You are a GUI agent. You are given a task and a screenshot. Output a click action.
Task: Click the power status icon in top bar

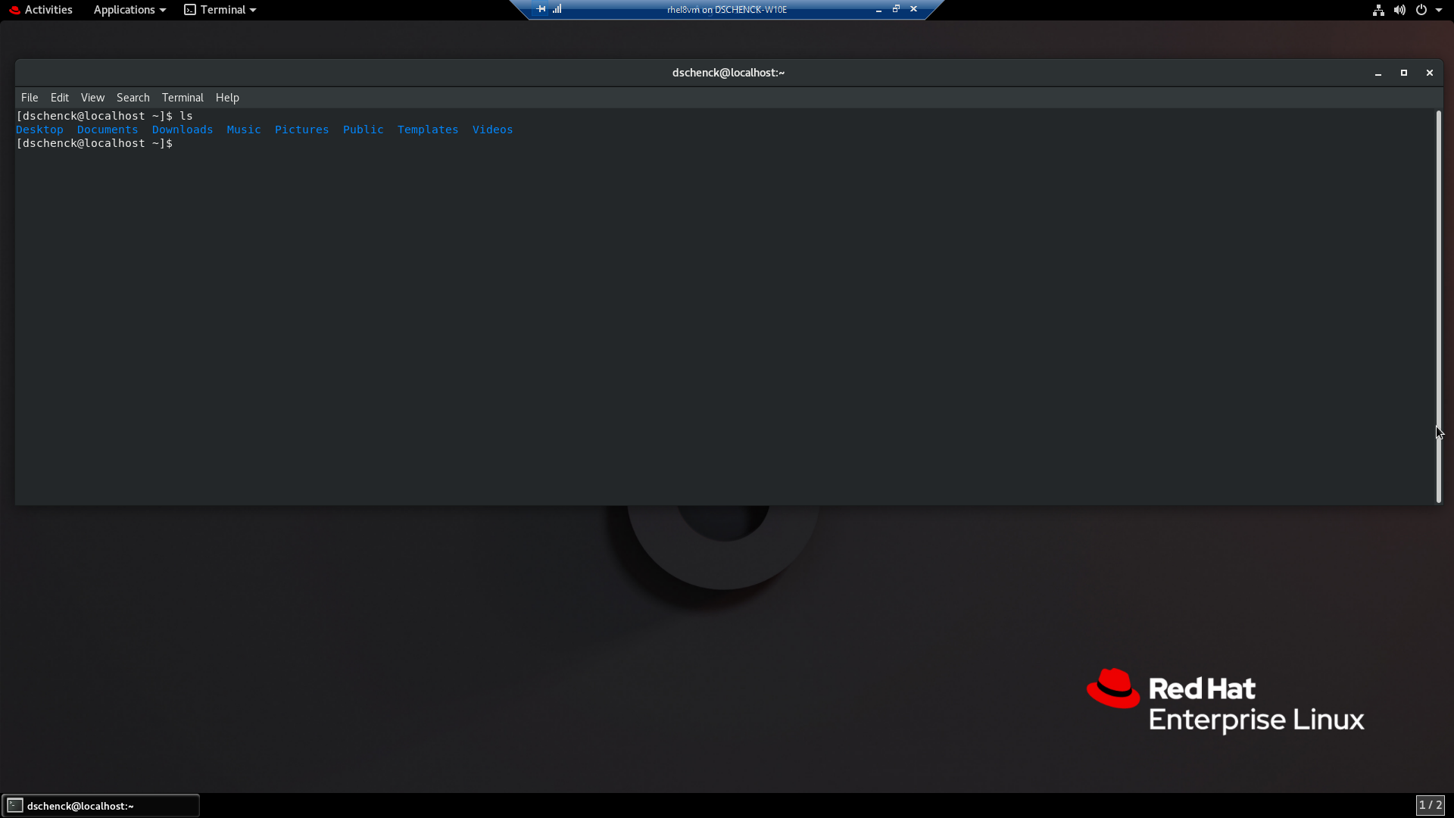point(1422,10)
